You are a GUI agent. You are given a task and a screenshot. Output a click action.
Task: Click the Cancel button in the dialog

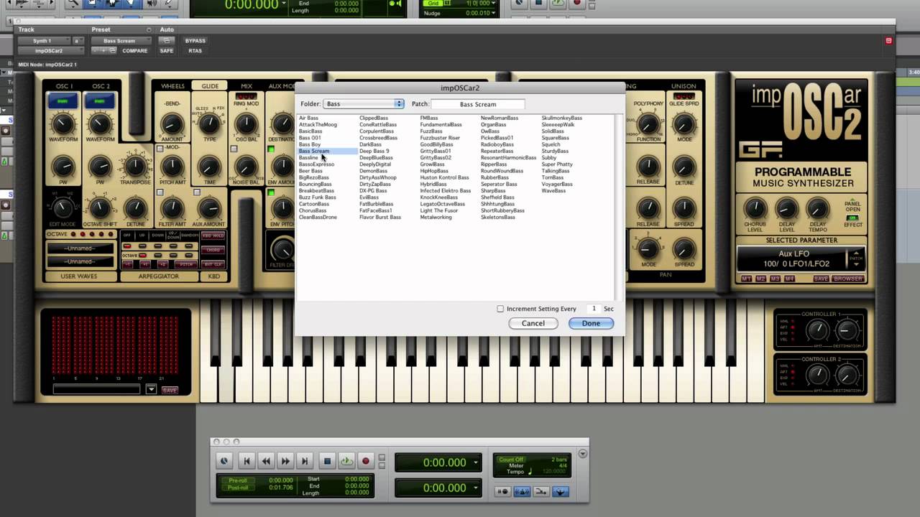coord(533,323)
